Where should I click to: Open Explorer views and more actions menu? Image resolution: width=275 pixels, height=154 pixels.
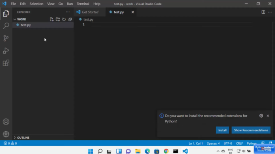point(68,12)
